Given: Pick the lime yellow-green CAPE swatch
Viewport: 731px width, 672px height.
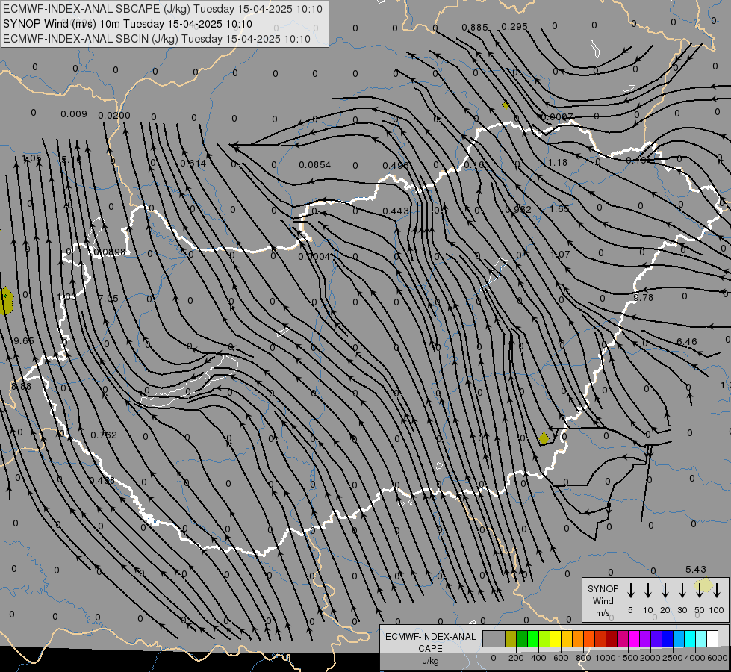Looking at the screenshot, I should [544, 638].
